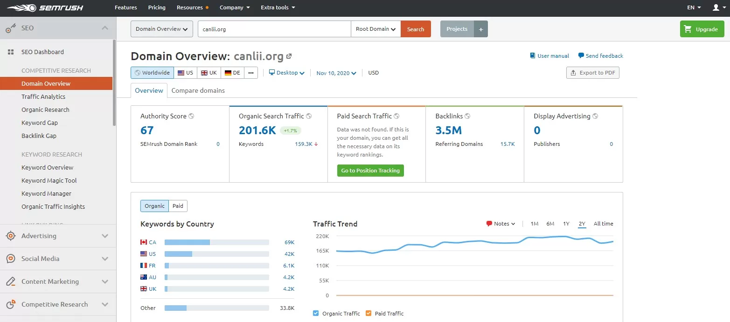
Task: Click the Advertising target icon
Action: tap(11, 236)
